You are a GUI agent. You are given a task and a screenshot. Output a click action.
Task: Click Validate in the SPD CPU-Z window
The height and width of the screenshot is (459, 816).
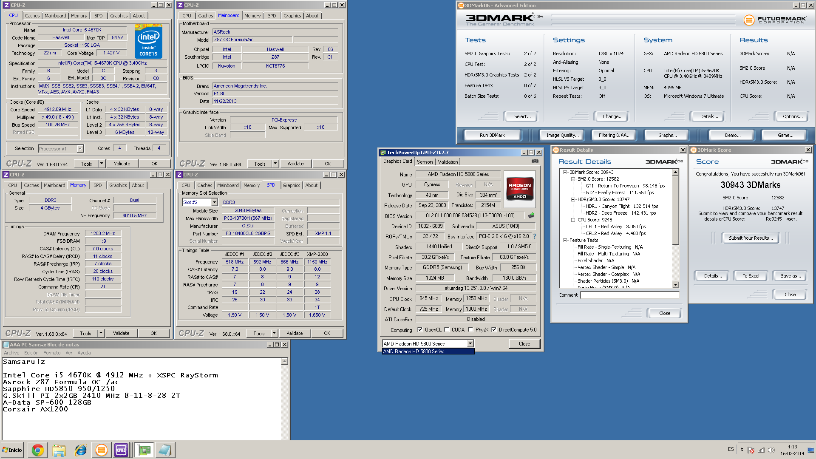294,333
